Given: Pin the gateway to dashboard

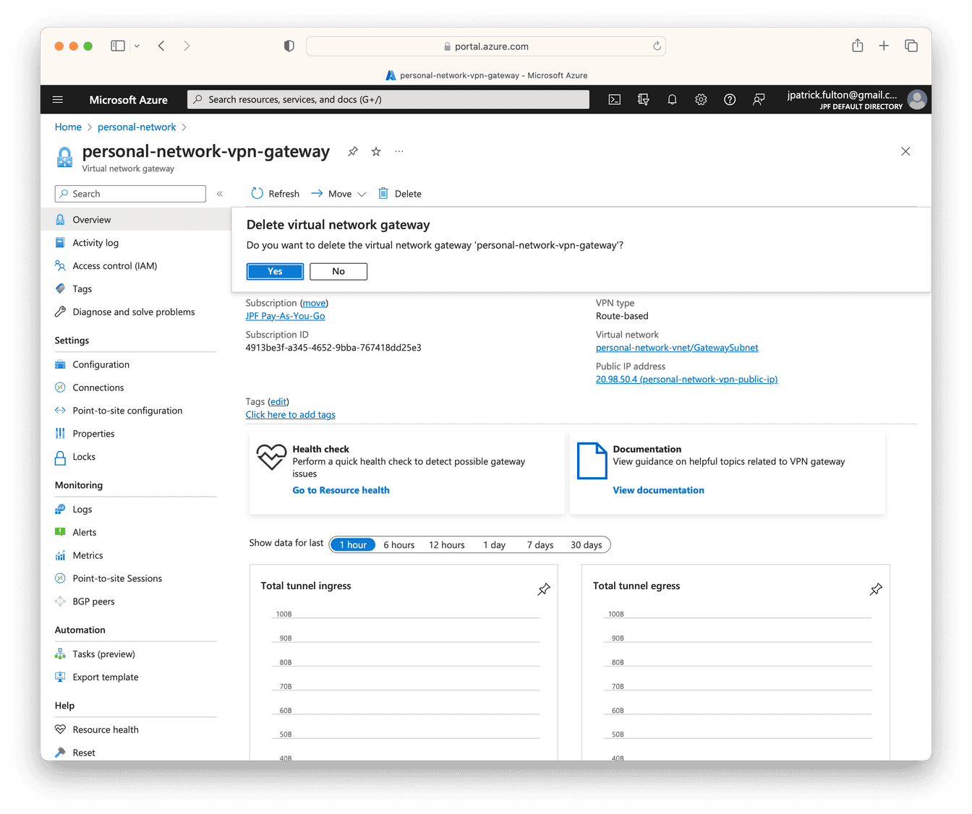Looking at the screenshot, I should (x=353, y=151).
